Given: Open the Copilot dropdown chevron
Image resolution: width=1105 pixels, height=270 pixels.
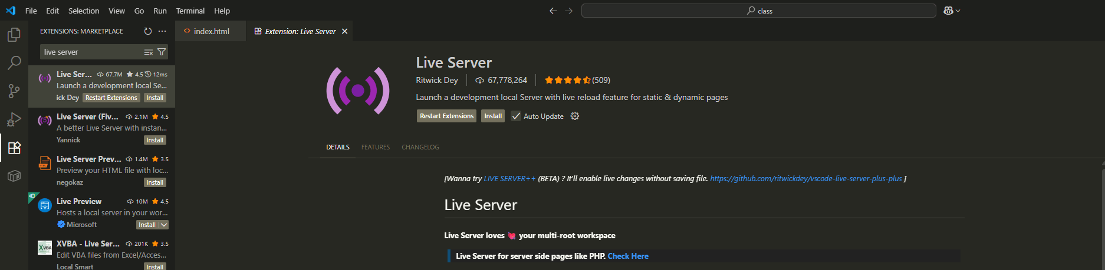Looking at the screenshot, I should [958, 11].
